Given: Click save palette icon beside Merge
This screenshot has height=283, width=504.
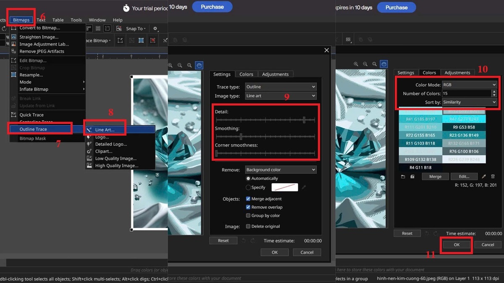Looking at the screenshot, I should click(412, 177).
